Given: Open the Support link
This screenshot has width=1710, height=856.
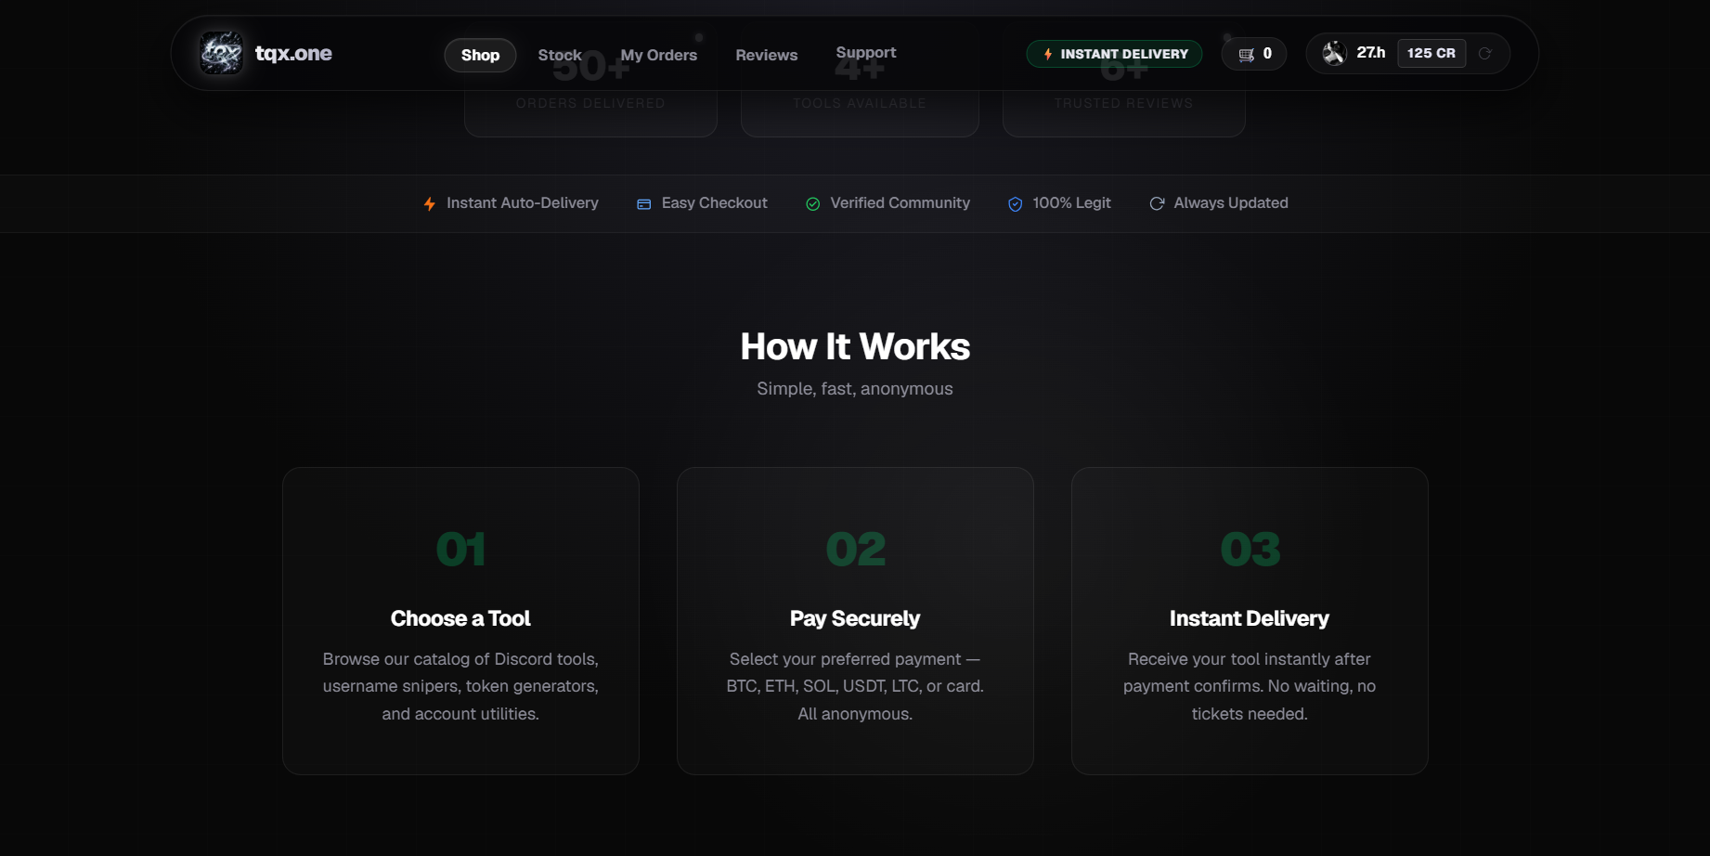Looking at the screenshot, I should click(865, 52).
